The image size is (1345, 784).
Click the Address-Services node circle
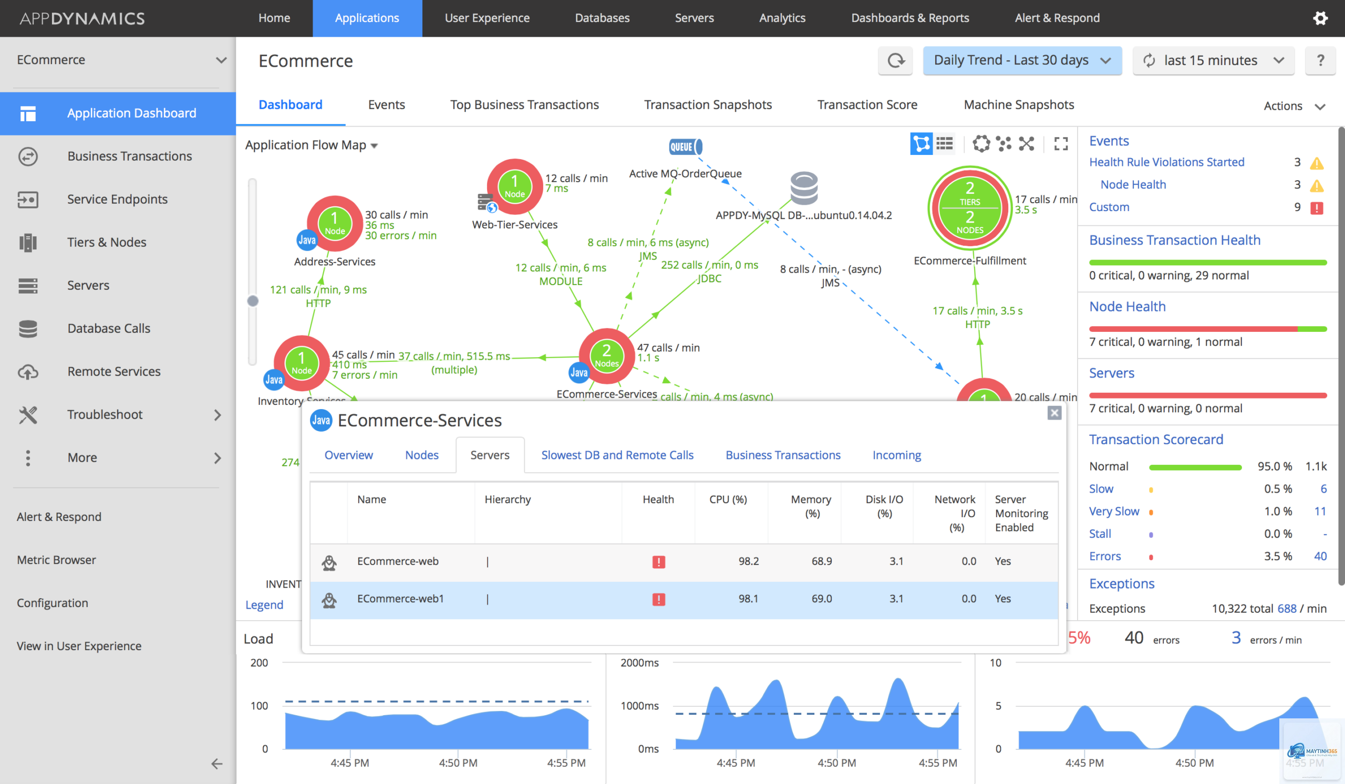pos(335,224)
